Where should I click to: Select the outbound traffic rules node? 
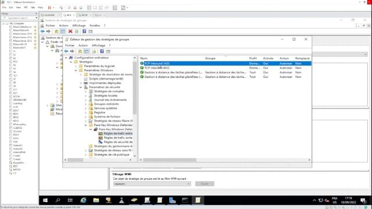coord(118,138)
